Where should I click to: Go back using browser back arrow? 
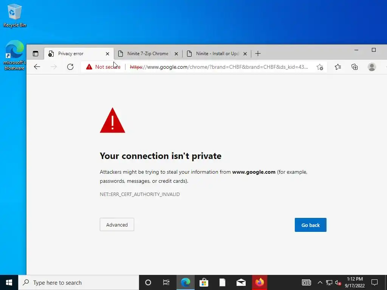[37, 67]
